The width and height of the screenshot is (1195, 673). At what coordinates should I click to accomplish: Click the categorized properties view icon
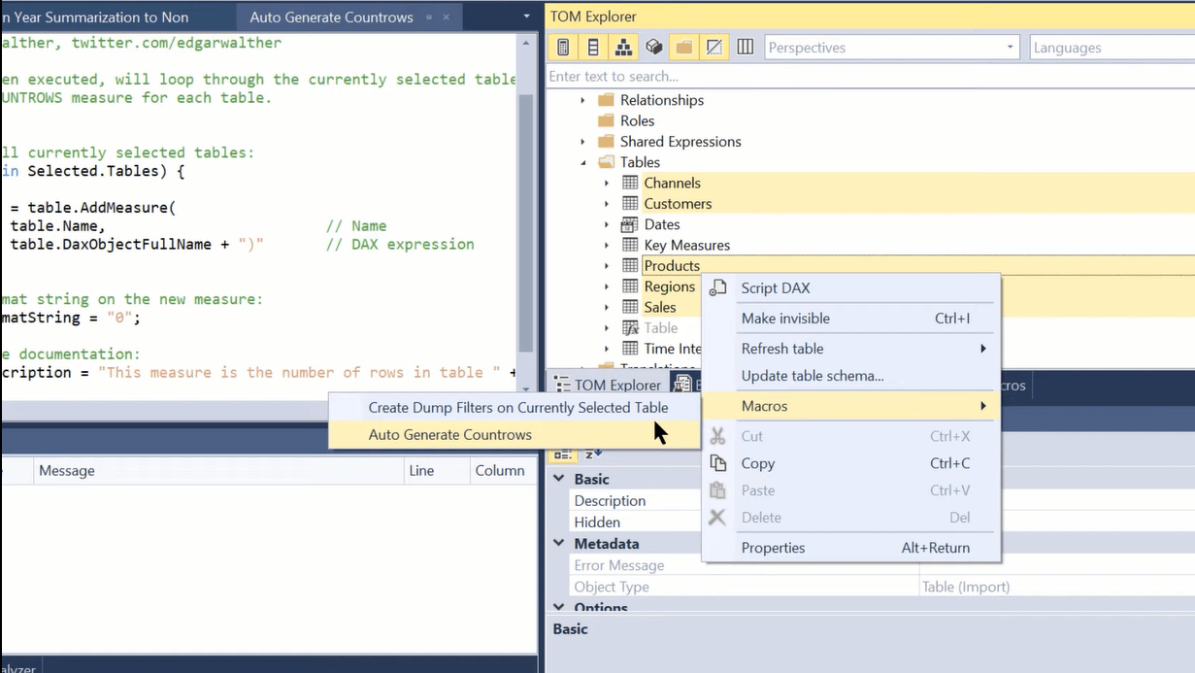click(x=563, y=454)
